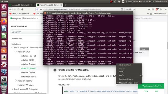Open Install on Amazon link
This screenshot has height=94, width=168.
click(28, 64)
